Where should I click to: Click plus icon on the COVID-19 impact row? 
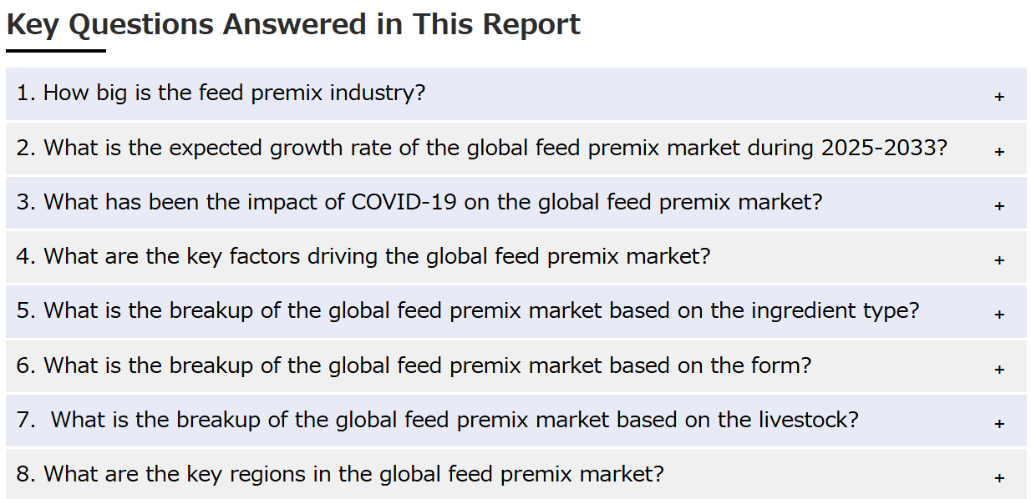click(x=999, y=206)
